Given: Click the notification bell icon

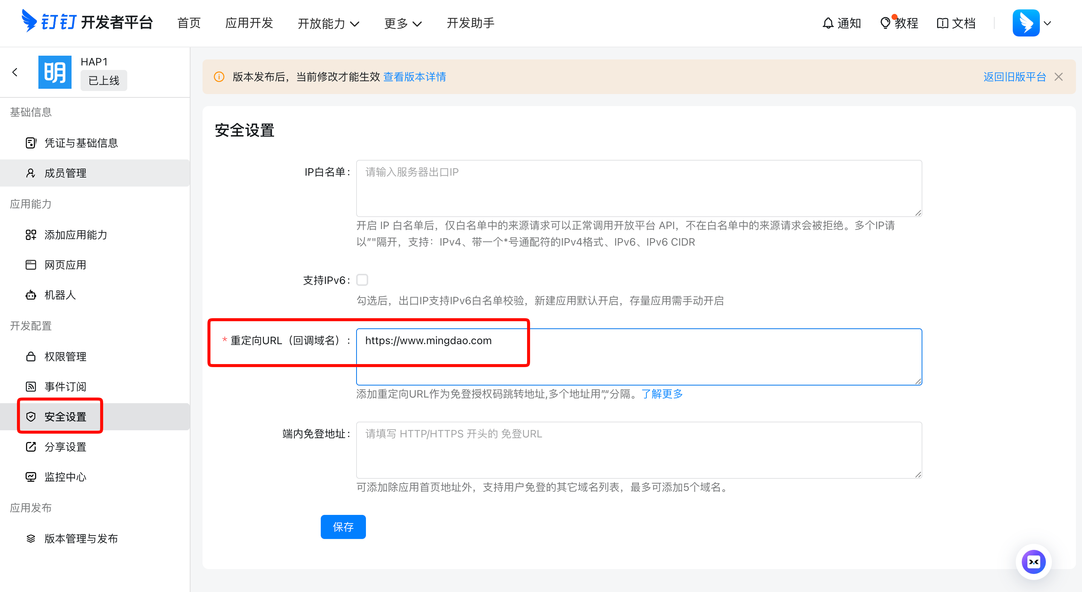Looking at the screenshot, I should (828, 23).
